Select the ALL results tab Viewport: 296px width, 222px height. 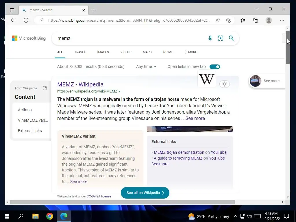(x=60, y=52)
